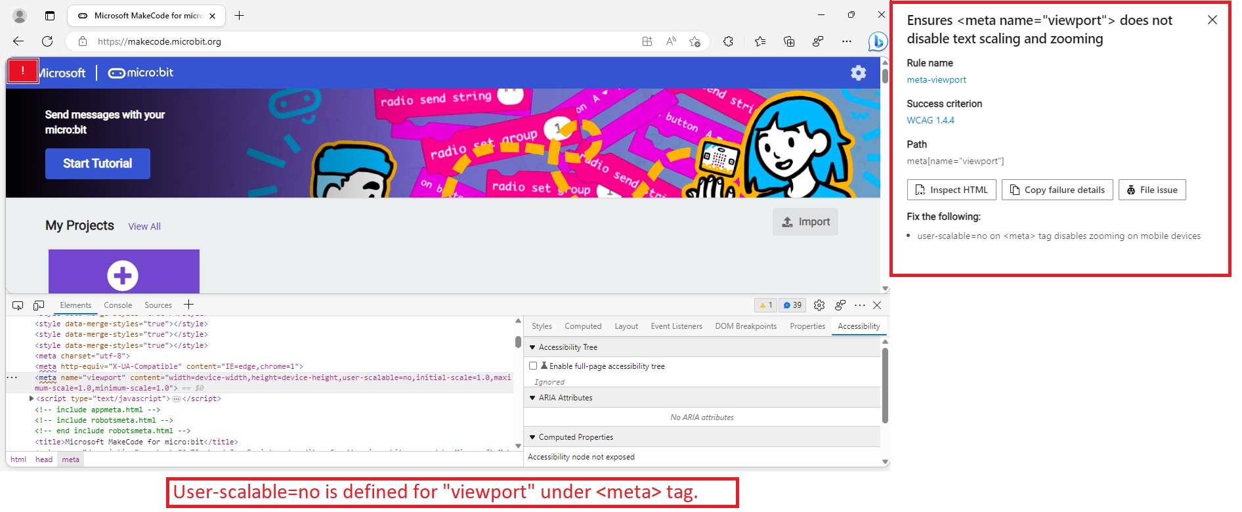Select the Accessibility sidebar tab
This screenshot has width=1242, height=512.
point(859,326)
